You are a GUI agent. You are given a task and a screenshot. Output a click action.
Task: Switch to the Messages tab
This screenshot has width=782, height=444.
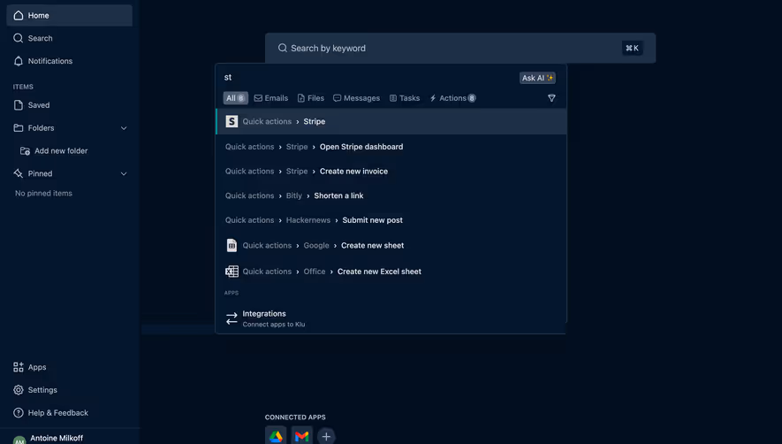356,98
